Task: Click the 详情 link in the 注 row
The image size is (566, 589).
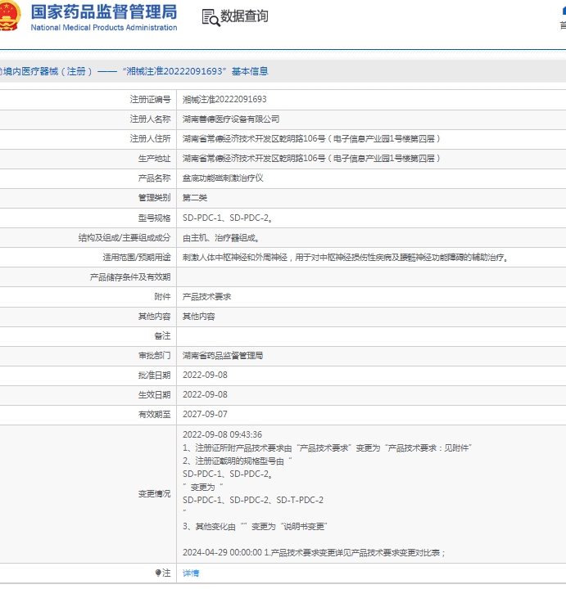Action: point(191,573)
